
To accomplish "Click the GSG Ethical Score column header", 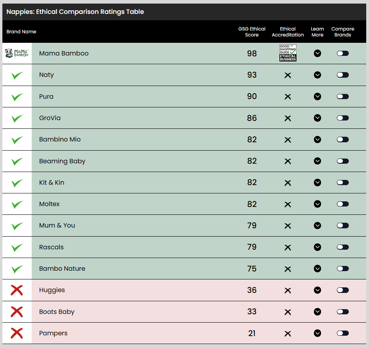I will point(252,32).
